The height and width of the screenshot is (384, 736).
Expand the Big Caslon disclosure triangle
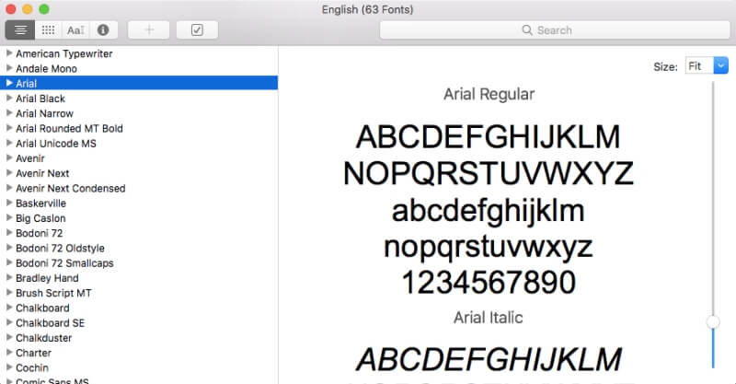click(x=9, y=217)
